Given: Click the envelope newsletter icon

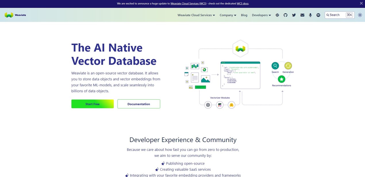Looking at the screenshot, I should [x=302, y=15].
